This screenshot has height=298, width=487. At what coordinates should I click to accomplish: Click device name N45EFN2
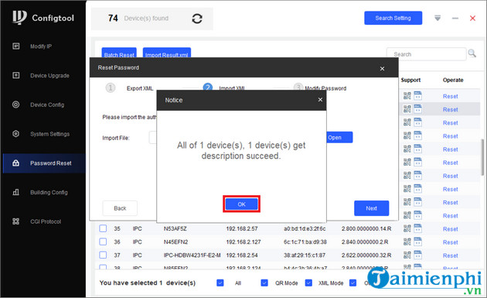point(175,241)
